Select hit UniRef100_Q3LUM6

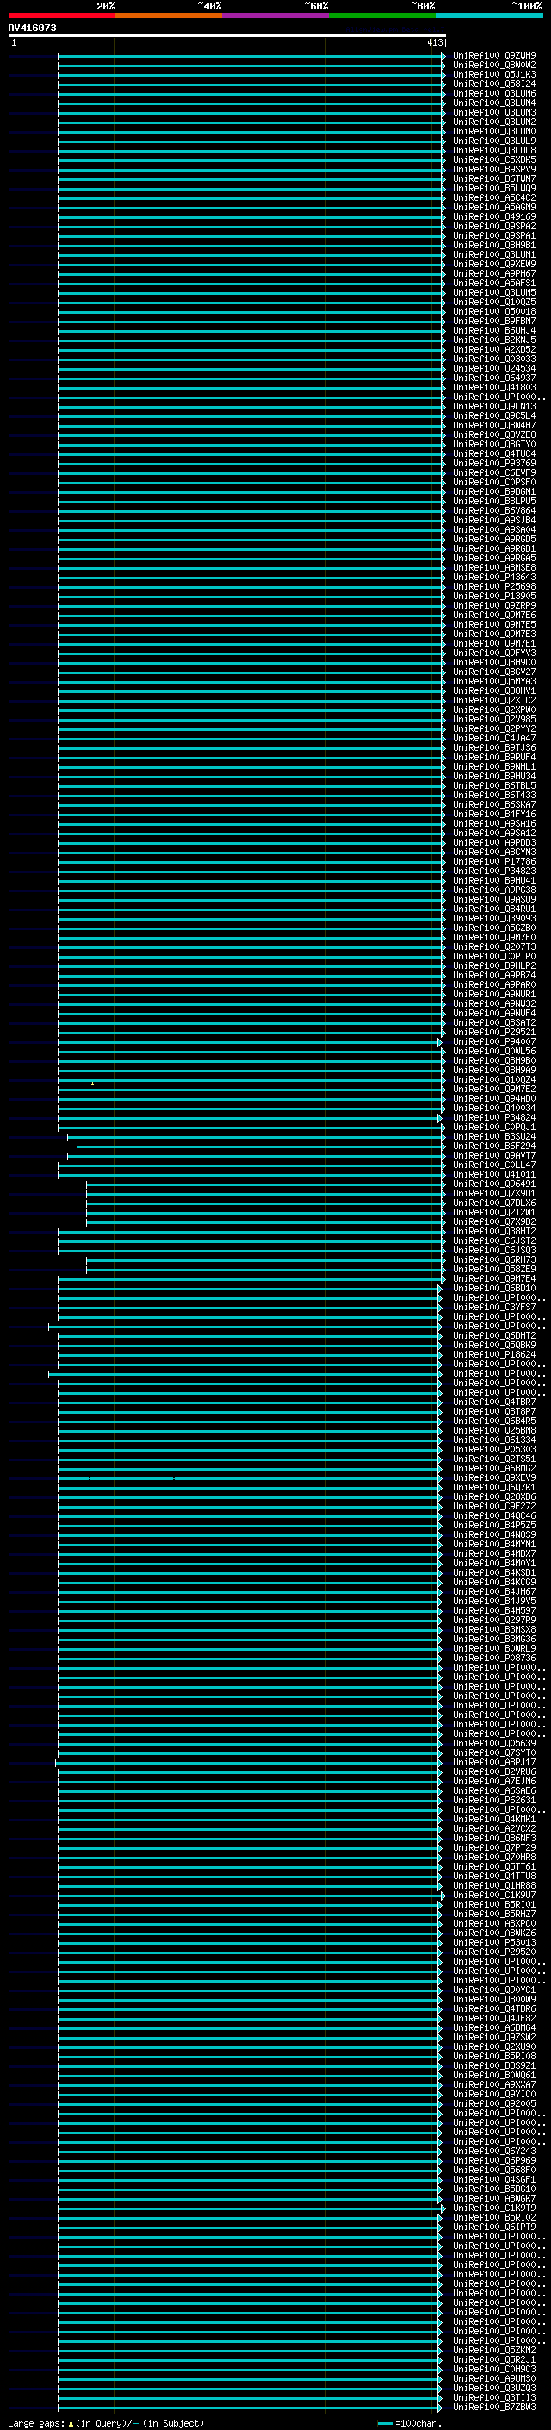point(494,93)
